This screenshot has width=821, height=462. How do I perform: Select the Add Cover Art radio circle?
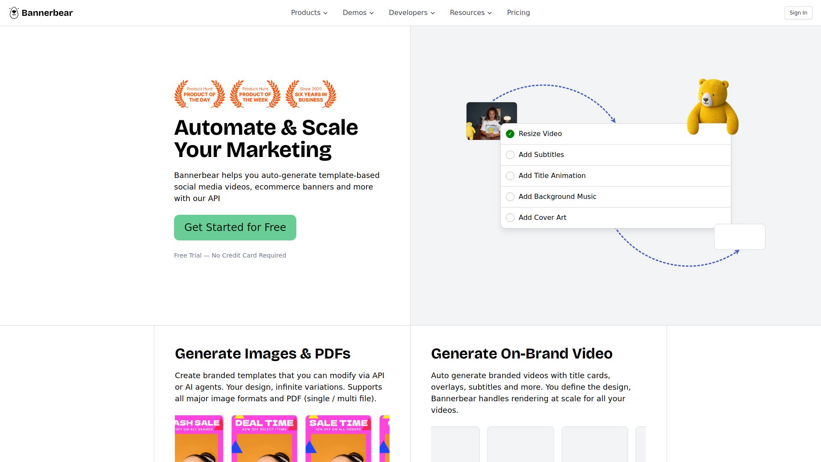coord(510,218)
